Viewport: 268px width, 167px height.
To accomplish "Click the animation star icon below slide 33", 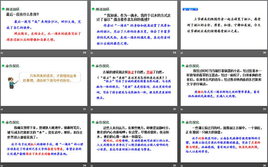I will [x=181, y=109].
